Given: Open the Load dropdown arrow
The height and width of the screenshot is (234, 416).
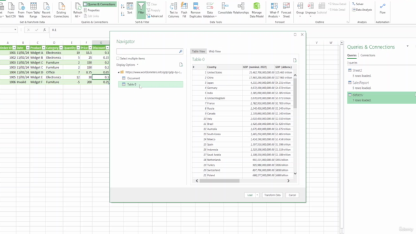Looking at the screenshot, I should point(257,195).
